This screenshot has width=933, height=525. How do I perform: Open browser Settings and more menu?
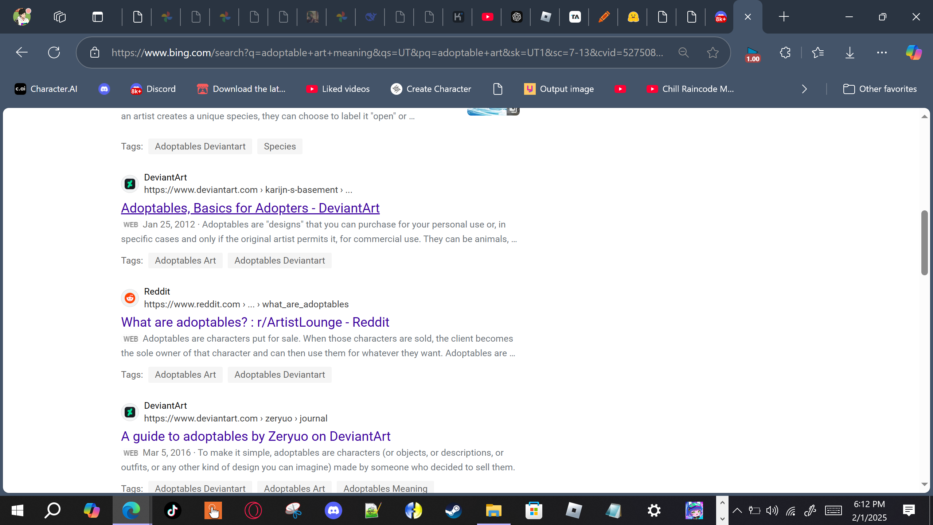click(882, 52)
